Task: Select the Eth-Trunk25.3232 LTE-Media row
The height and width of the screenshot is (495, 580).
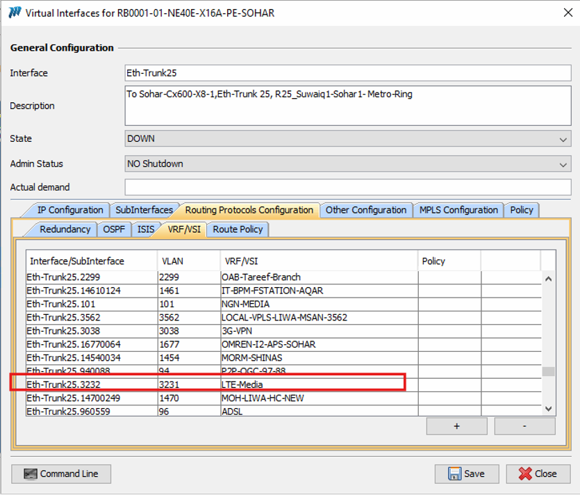Action: click(207, 384)
